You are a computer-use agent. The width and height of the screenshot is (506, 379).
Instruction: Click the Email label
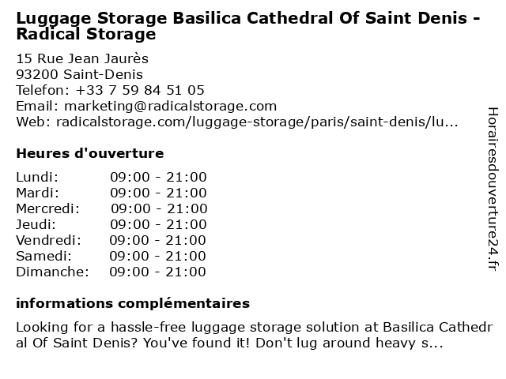[x=37, y=106]
